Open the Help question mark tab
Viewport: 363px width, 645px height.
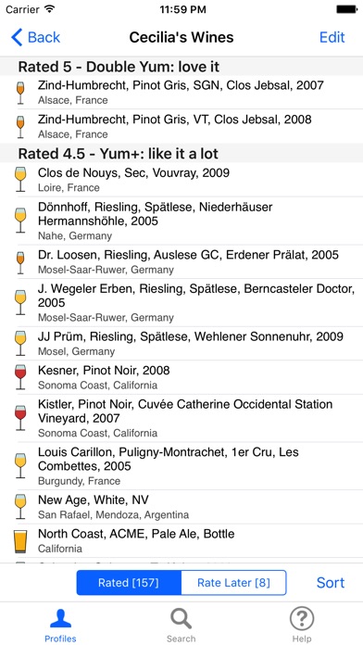click(302, 619)
